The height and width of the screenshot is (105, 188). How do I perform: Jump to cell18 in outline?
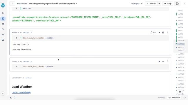pyautogui.click(x=181, y=67)
